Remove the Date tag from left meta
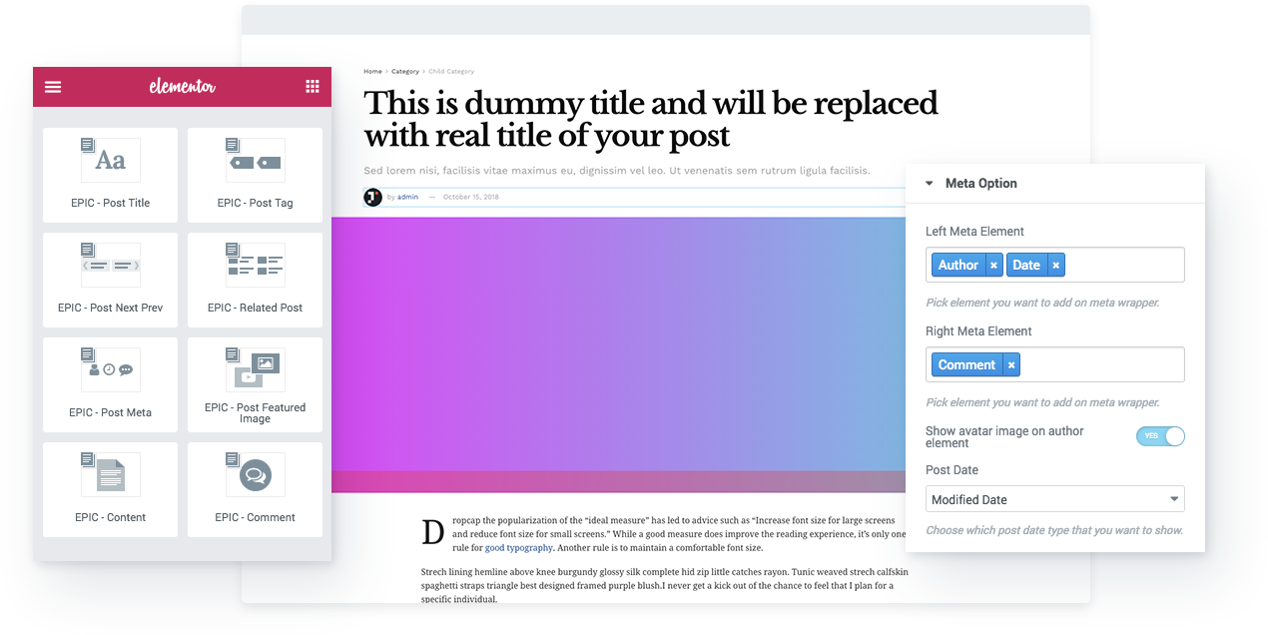 point(1055,266)
